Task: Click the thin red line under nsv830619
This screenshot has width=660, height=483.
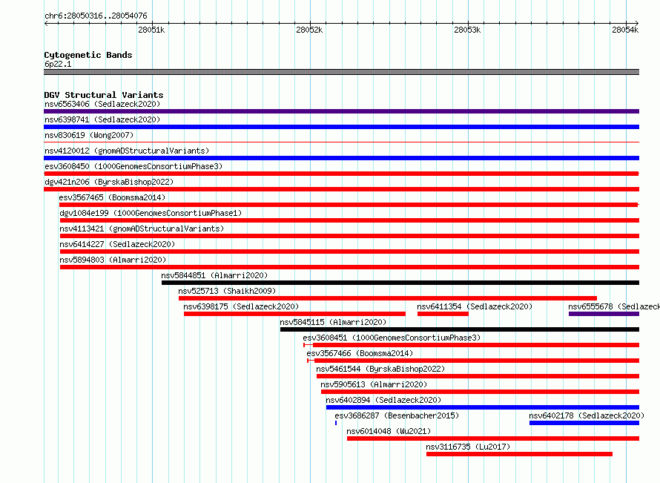Action: 341,142
